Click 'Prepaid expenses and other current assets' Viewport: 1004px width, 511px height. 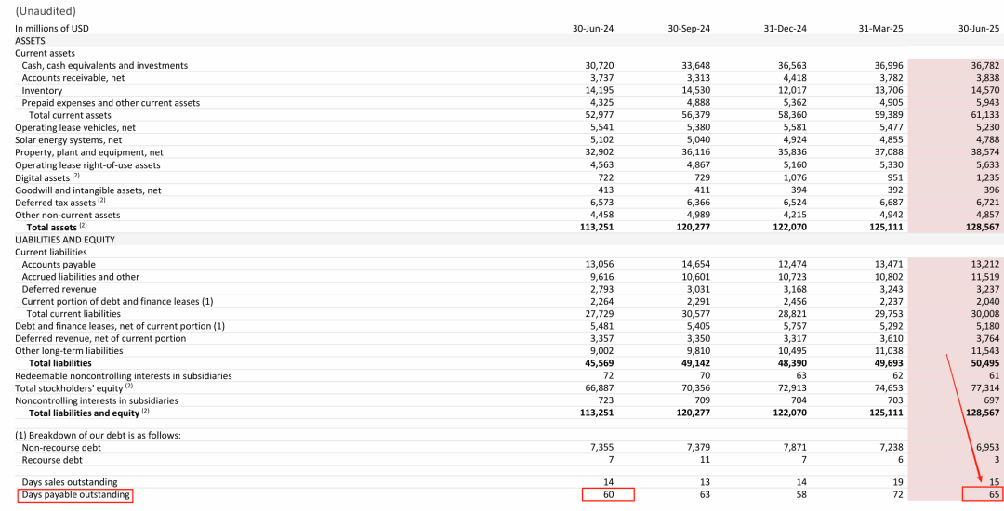click(x=111, y=102)
